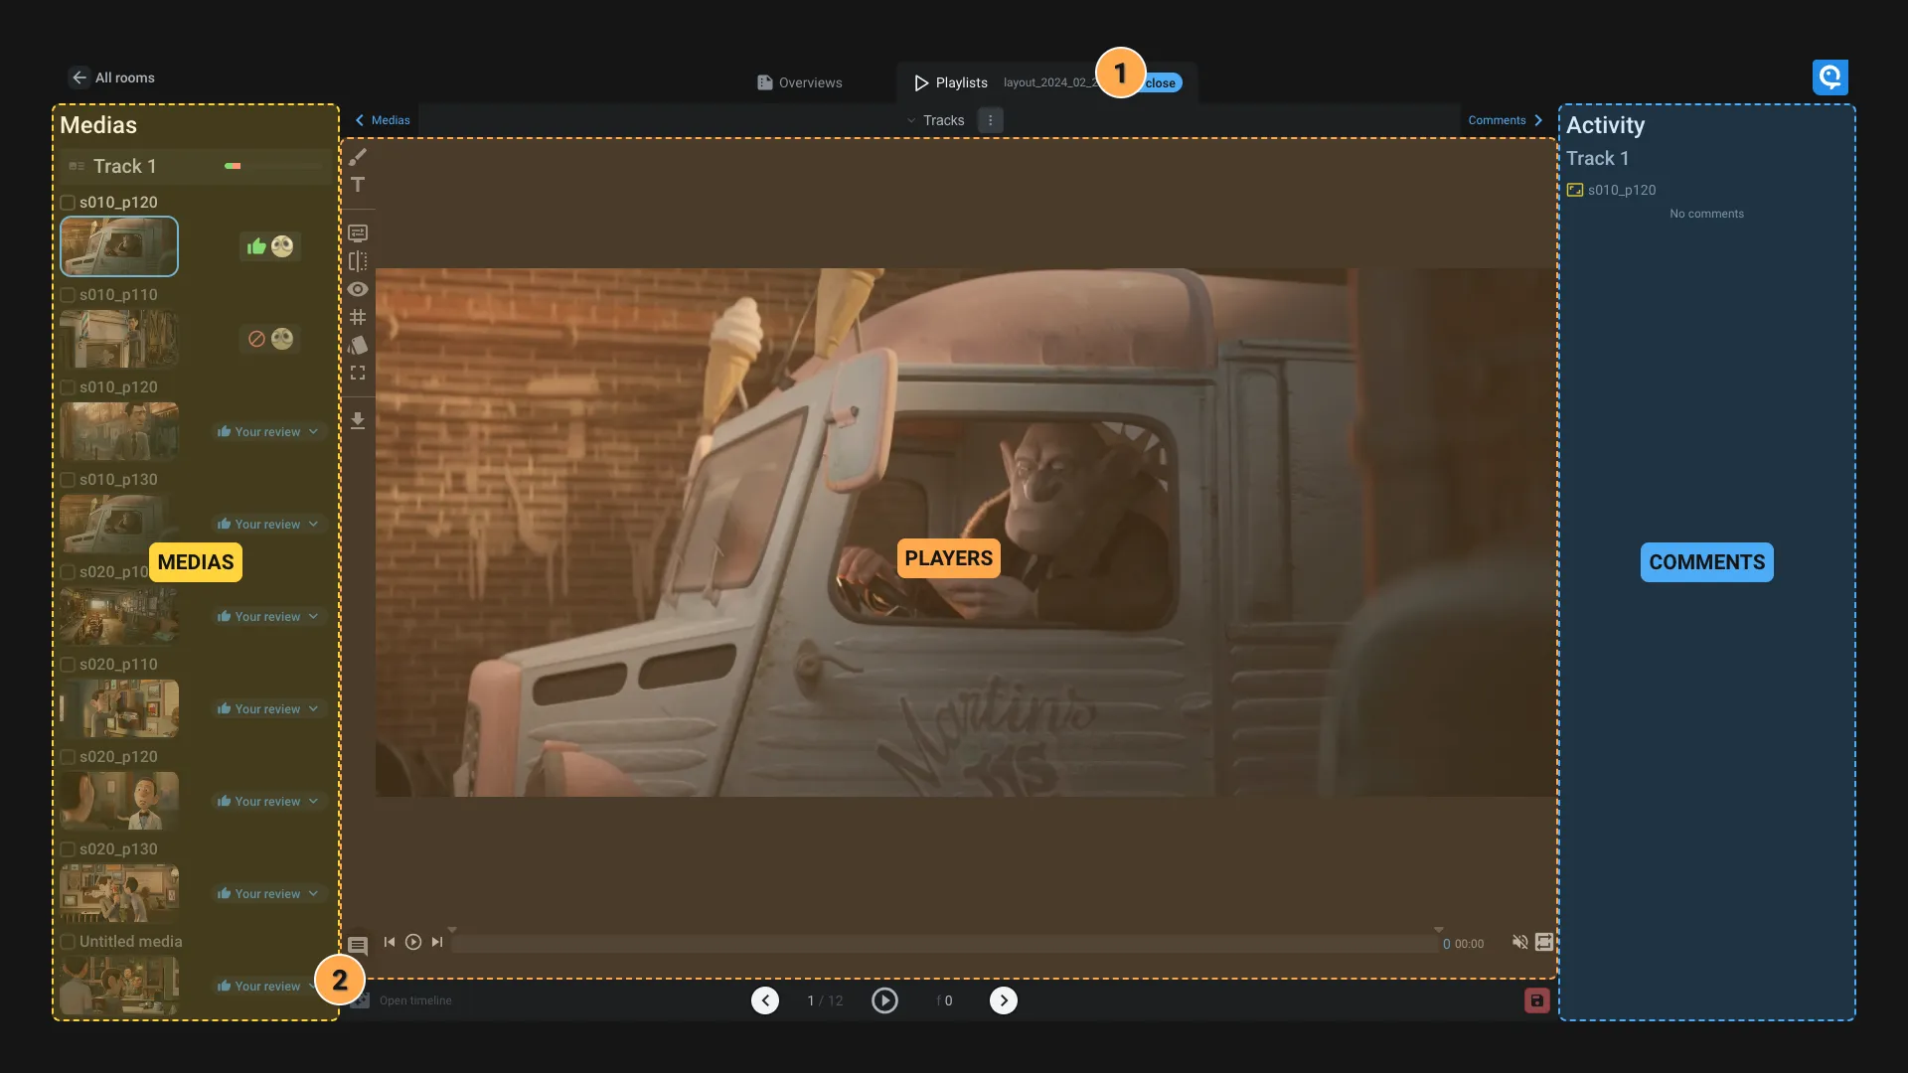Go to the next media with right arrow

click(1004, 1000)
